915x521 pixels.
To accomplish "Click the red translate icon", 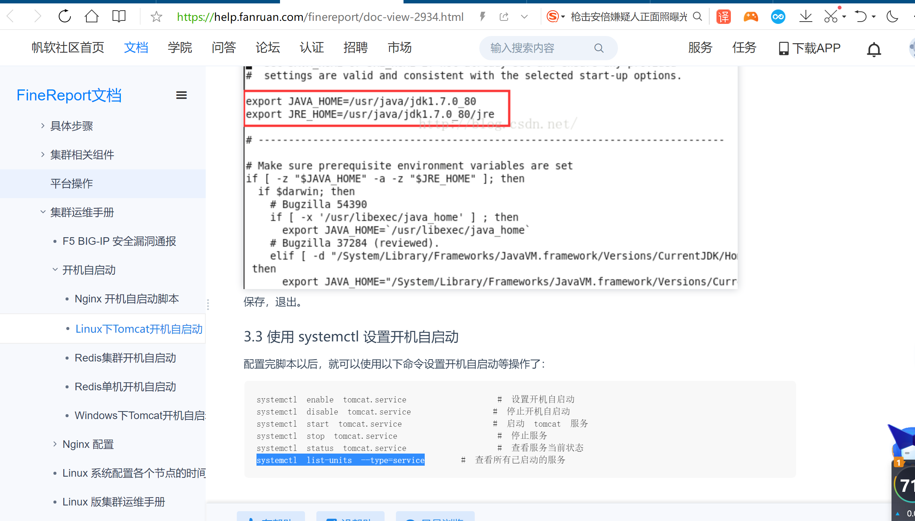I will pos(723,17).
